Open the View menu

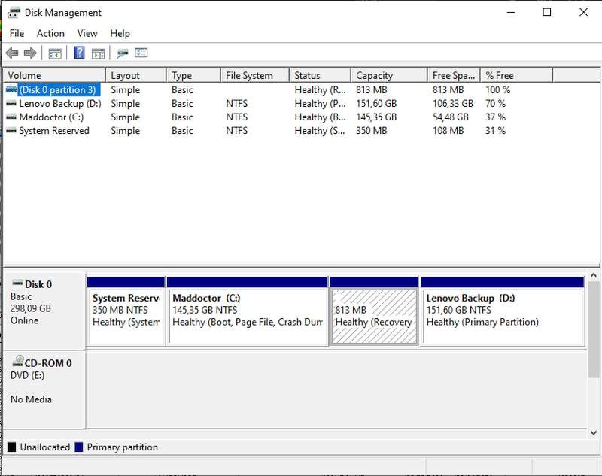[87, 33]
